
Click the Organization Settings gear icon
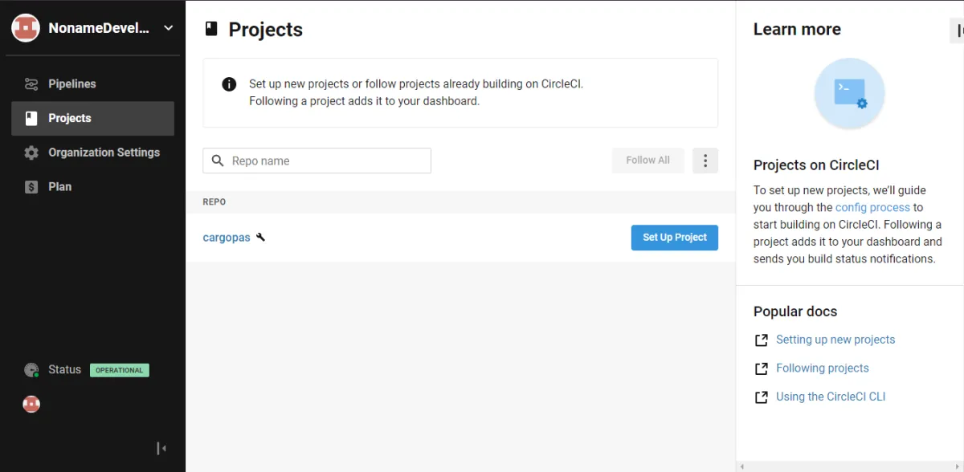tap(31, 153)
